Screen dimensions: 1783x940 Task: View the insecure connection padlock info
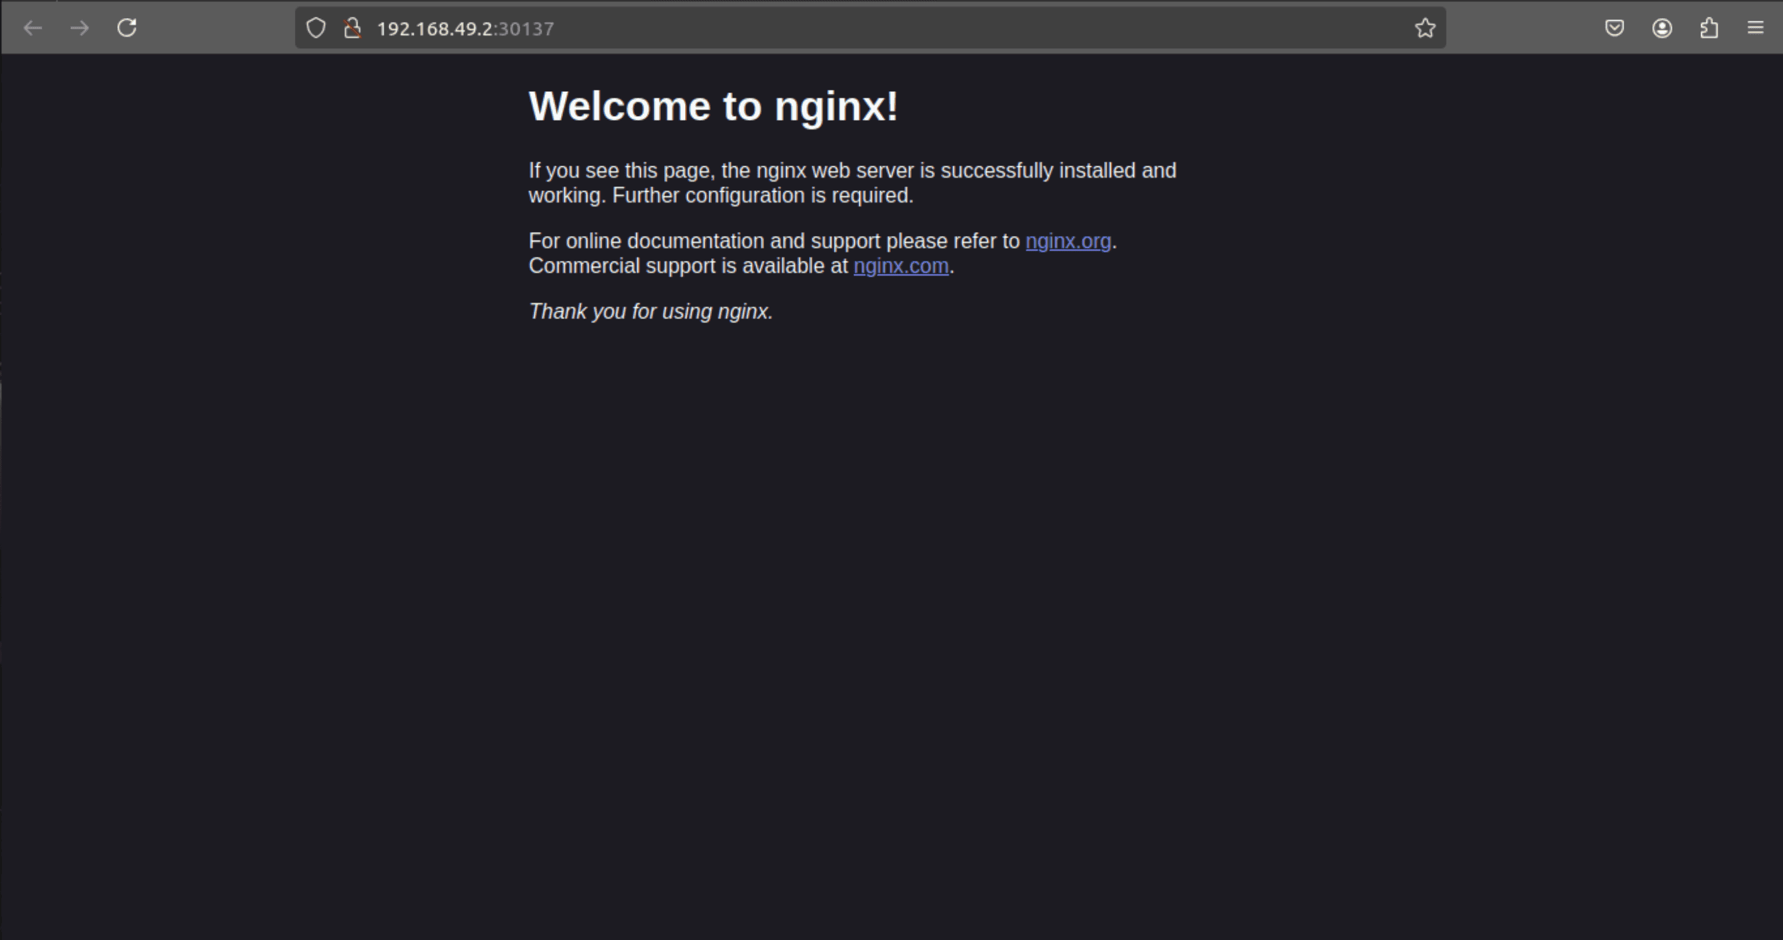pos(353,28)
